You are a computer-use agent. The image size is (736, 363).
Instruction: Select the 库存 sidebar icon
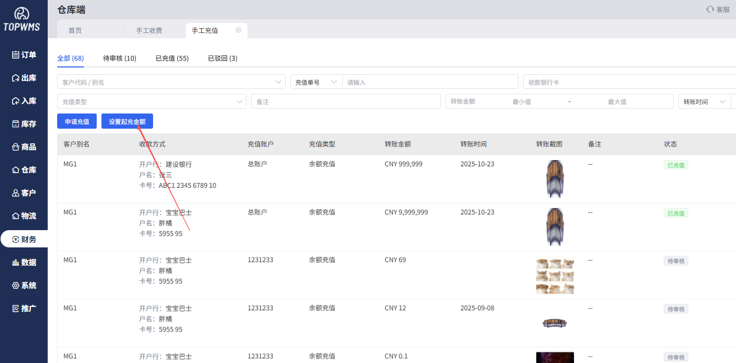pyautogui.click(x=24, y=123)
